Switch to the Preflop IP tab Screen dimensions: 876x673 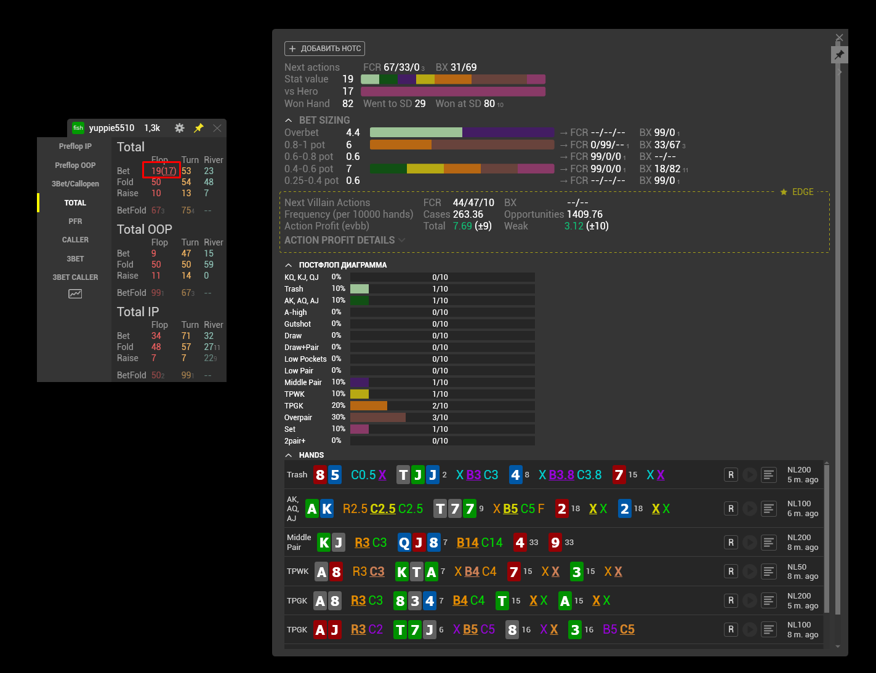coord(75,146)
